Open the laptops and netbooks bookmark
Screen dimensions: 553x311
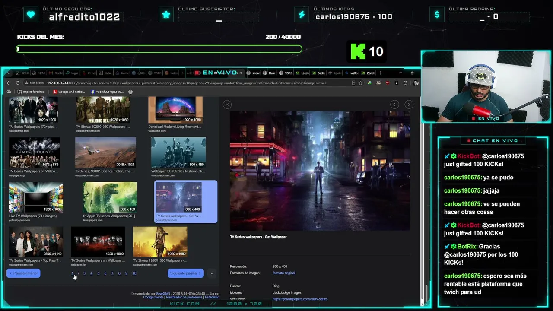[x=69, y=92]
